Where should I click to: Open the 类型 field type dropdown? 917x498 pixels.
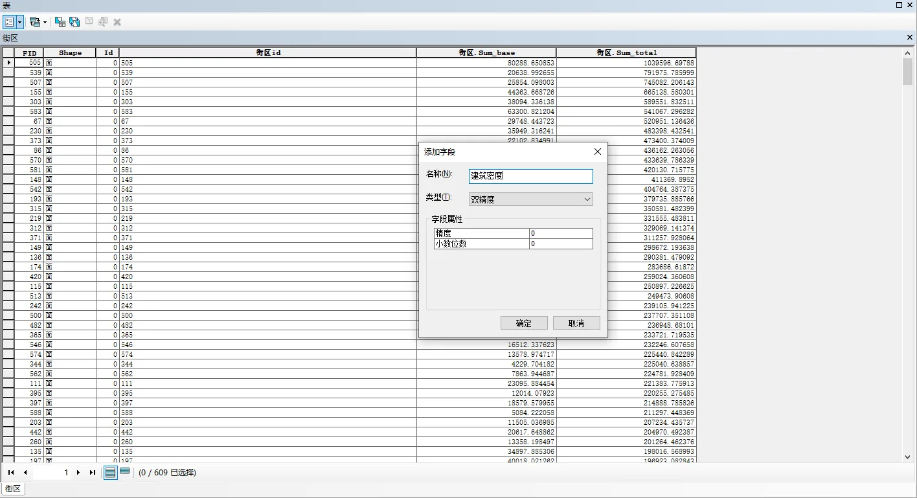click(530, 199)
